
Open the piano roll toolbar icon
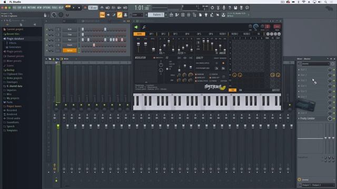point(177,15)
